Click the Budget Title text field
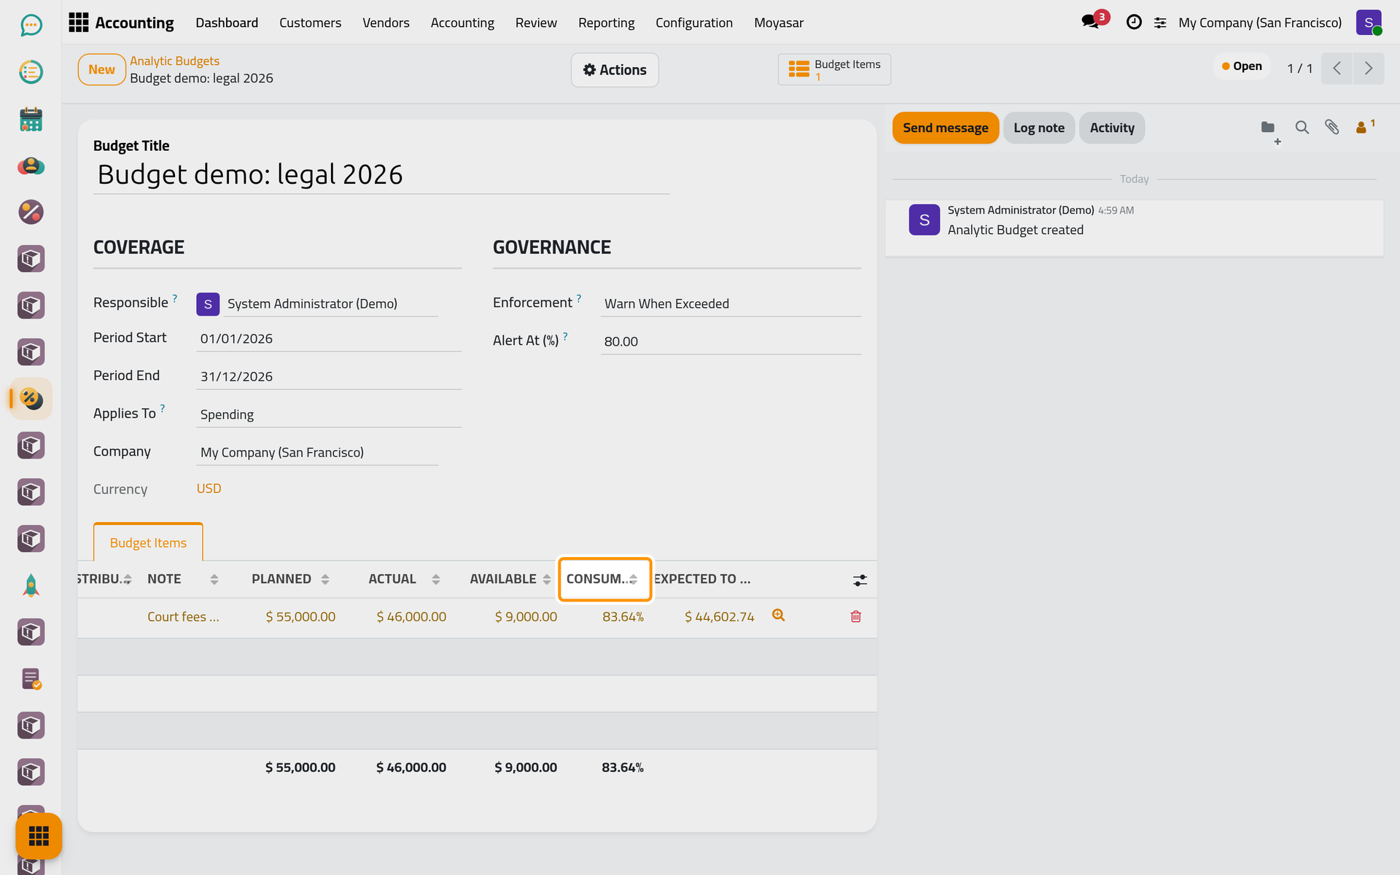This screenshot has height=875, width=1400. [x=381, y=175]
